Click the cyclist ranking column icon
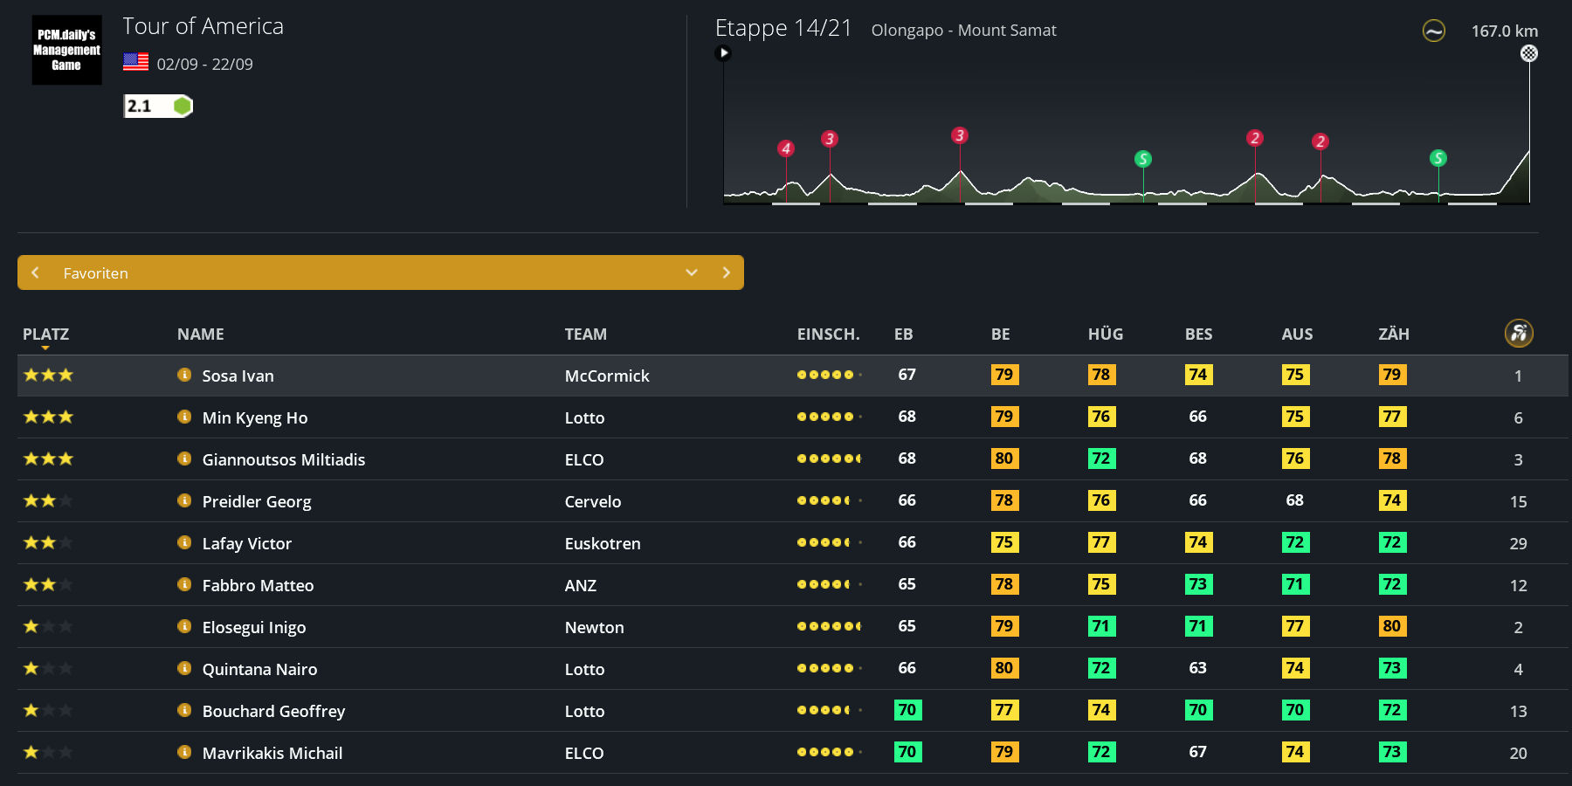Viewport: 1572px width, 786px height. click(1519, 333)
